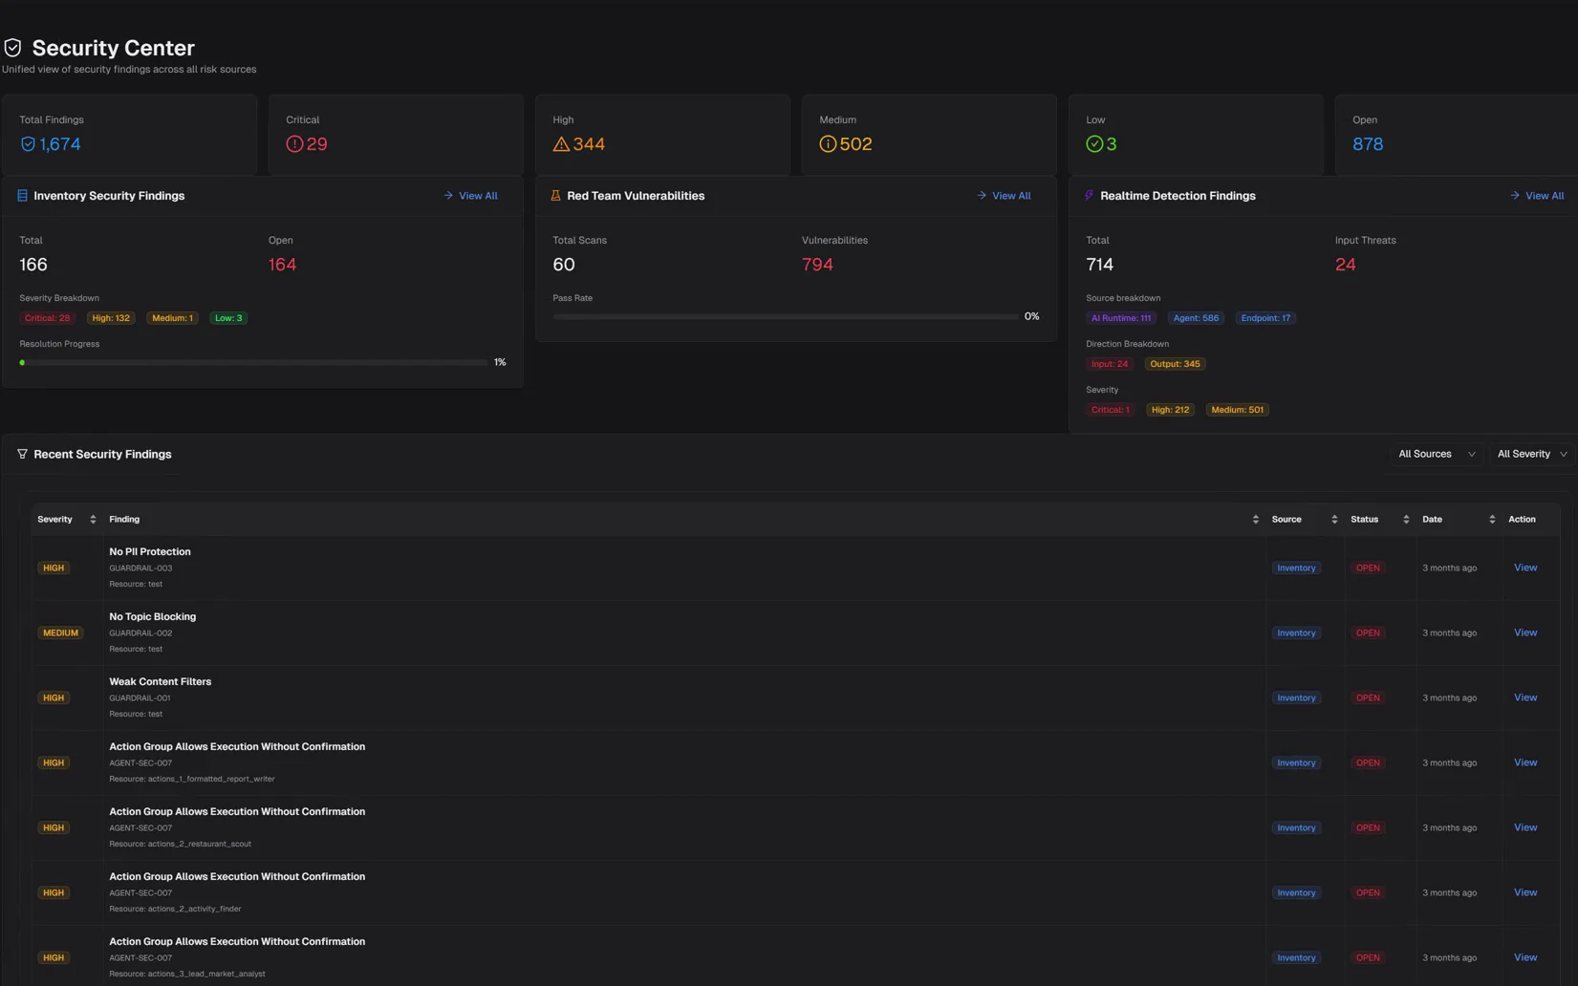The image size is (1578, 986).
Task: Click the Inventory Open 164 value
Action: (x=282, y=265)
